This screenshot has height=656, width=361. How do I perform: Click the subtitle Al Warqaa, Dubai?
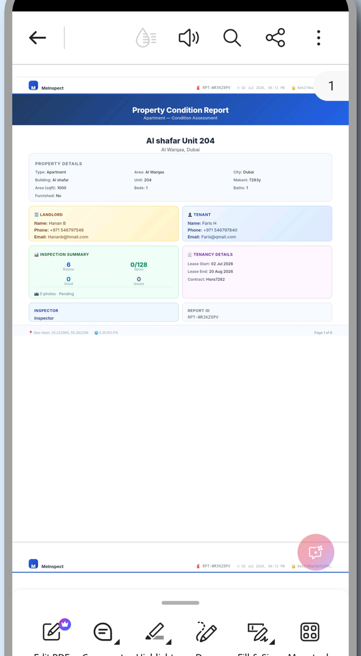[x=180, y=149]
